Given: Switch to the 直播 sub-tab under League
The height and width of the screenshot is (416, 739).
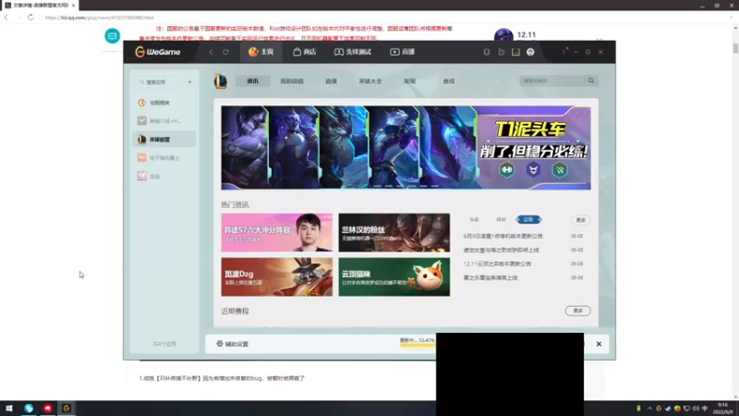Looking at the screenshot, I should pos(331,81).
